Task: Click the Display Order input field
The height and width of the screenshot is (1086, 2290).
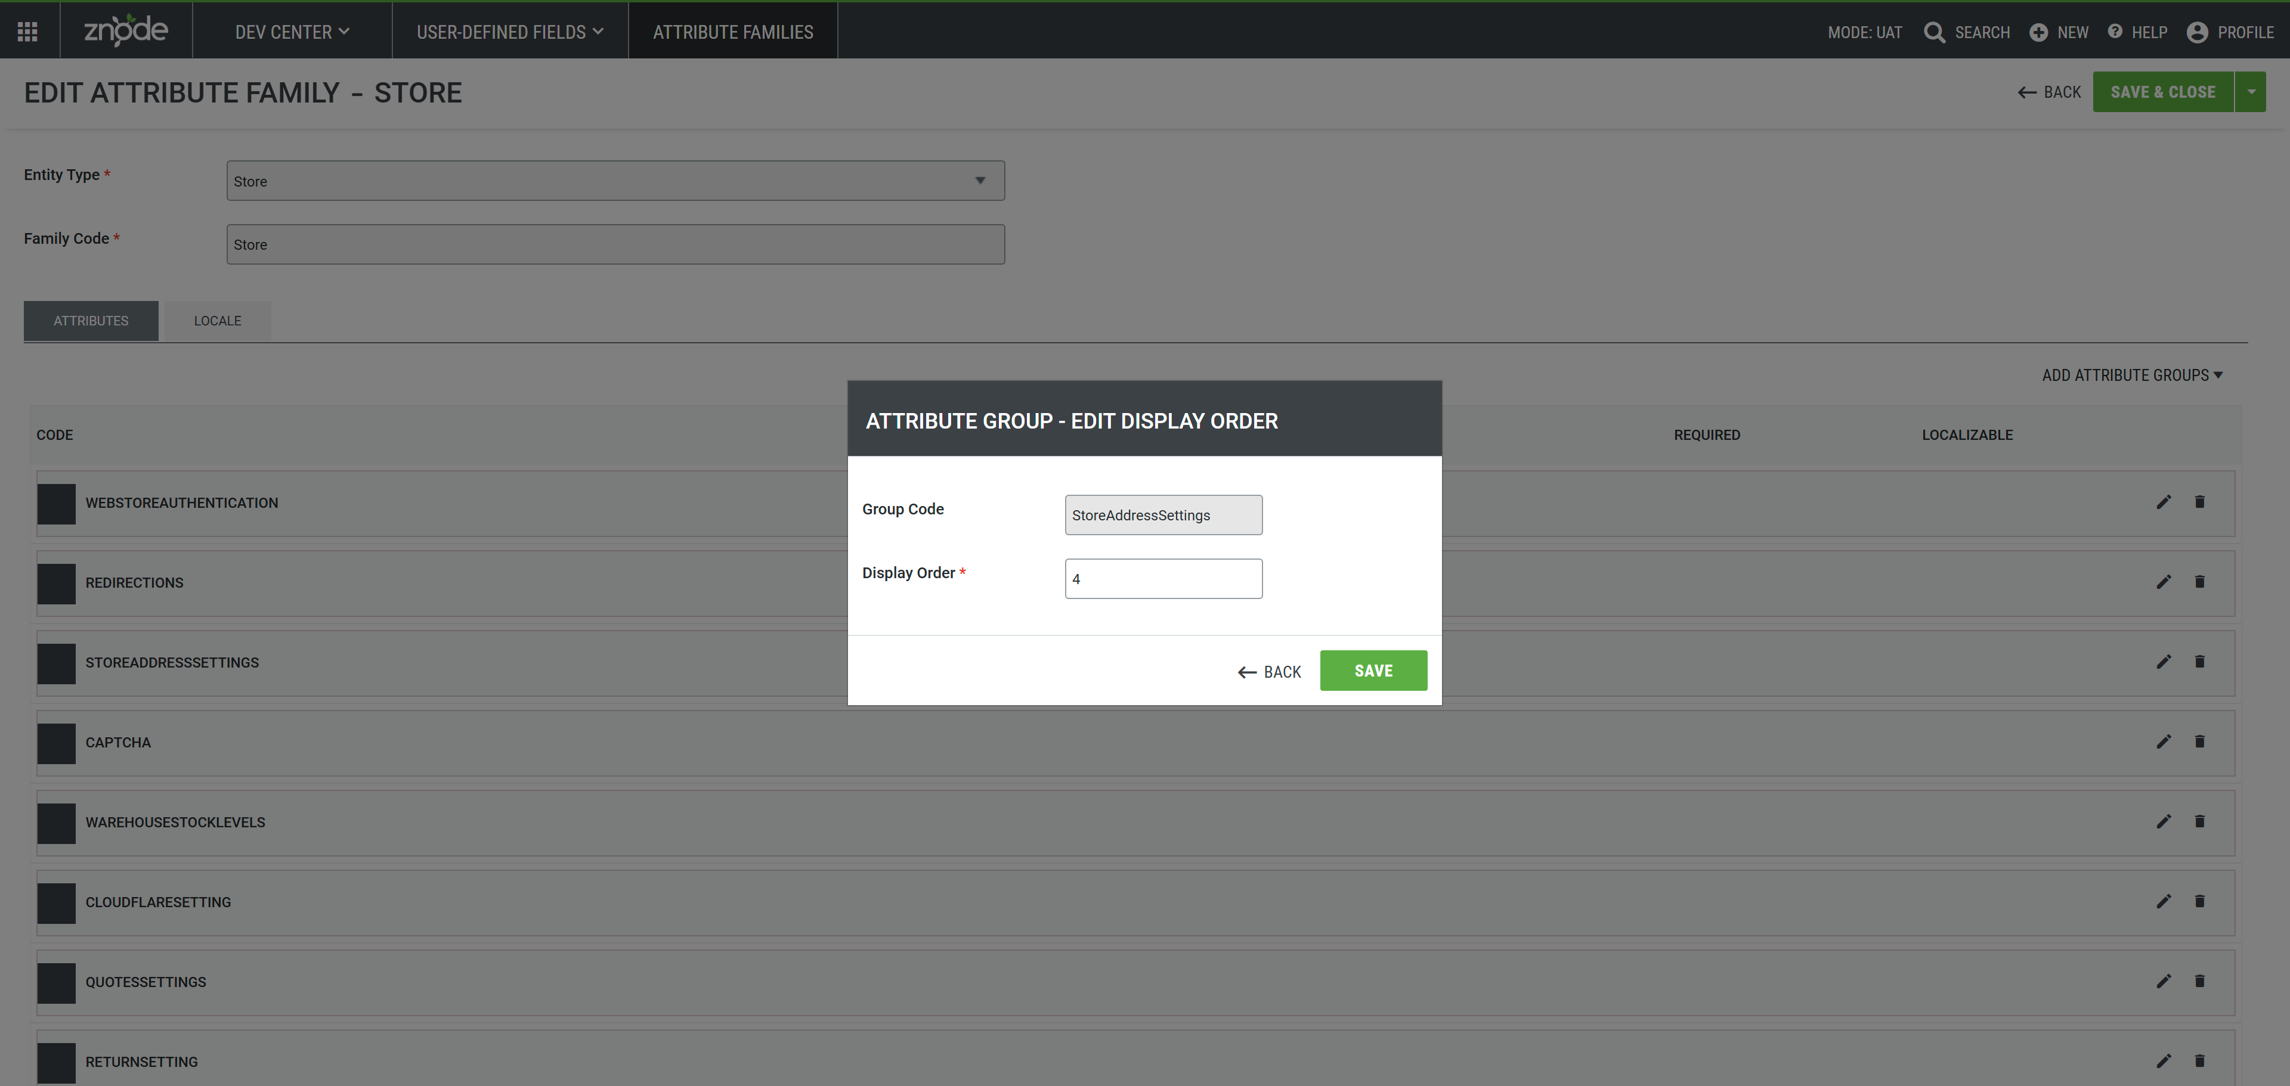Action: [1163, 579]
